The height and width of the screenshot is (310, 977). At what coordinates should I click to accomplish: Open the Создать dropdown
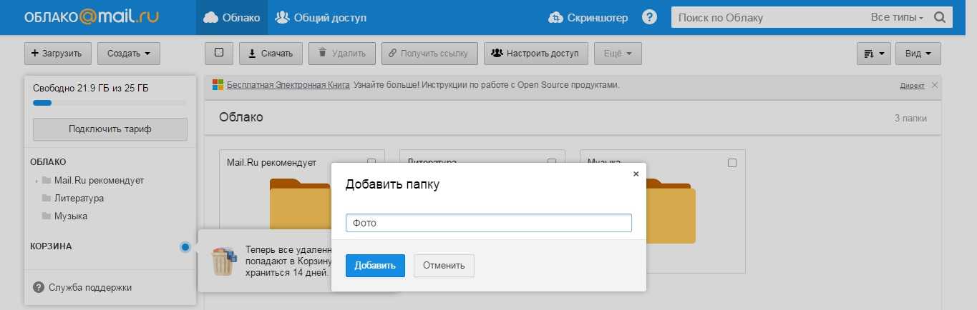coord(129,54)
